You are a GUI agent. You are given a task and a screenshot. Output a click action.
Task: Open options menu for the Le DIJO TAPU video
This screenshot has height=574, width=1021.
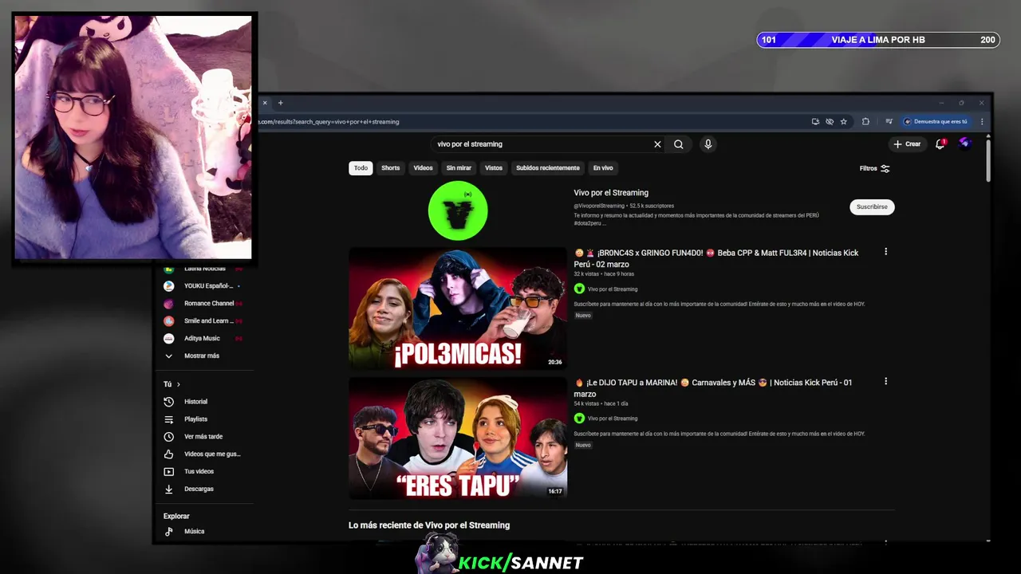click(885, 382)
